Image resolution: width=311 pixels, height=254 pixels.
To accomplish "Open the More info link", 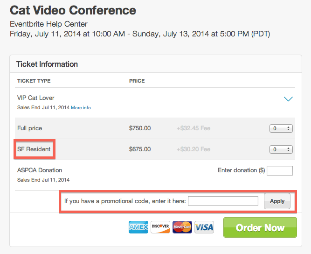I will point(81,108).
